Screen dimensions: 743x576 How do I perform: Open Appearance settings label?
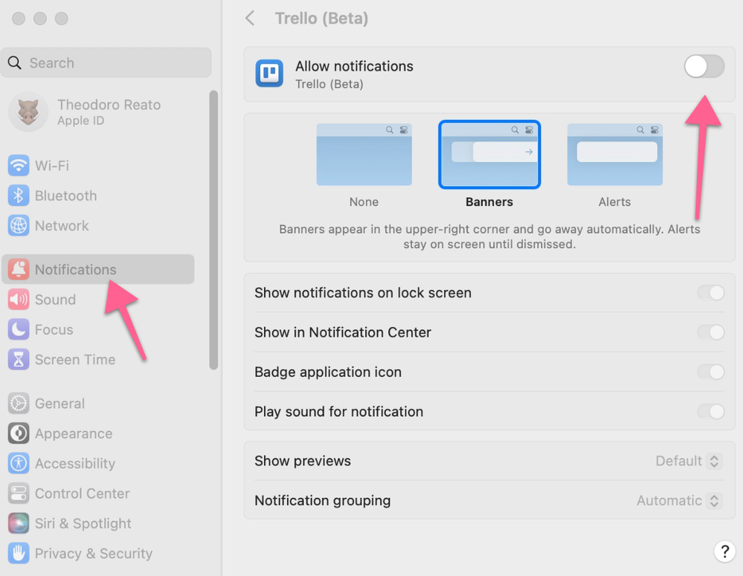[74, 433]
